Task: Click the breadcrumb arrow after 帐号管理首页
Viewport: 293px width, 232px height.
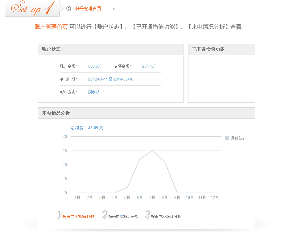Action: point(114,9)
